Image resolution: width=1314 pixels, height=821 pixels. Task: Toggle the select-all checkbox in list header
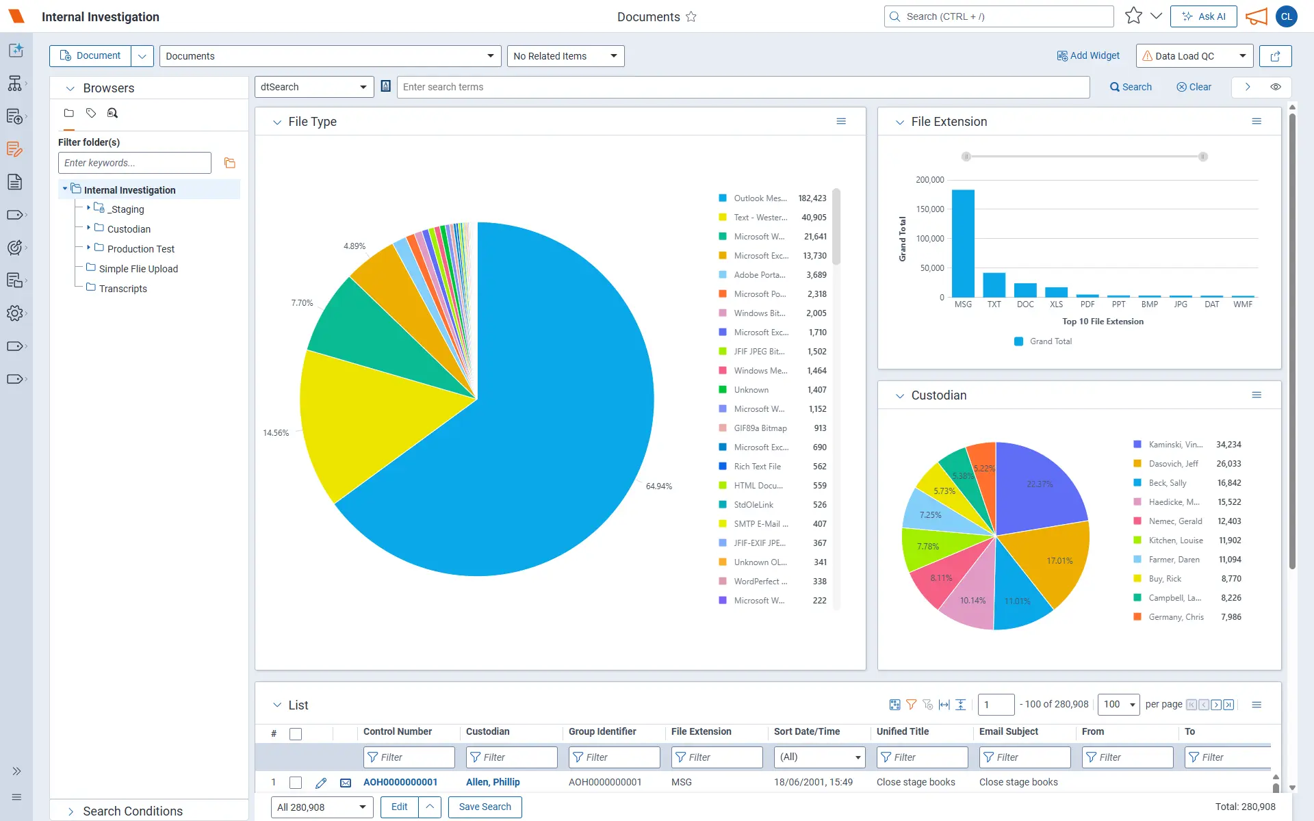pyautogui.click(x=296, y=733)
